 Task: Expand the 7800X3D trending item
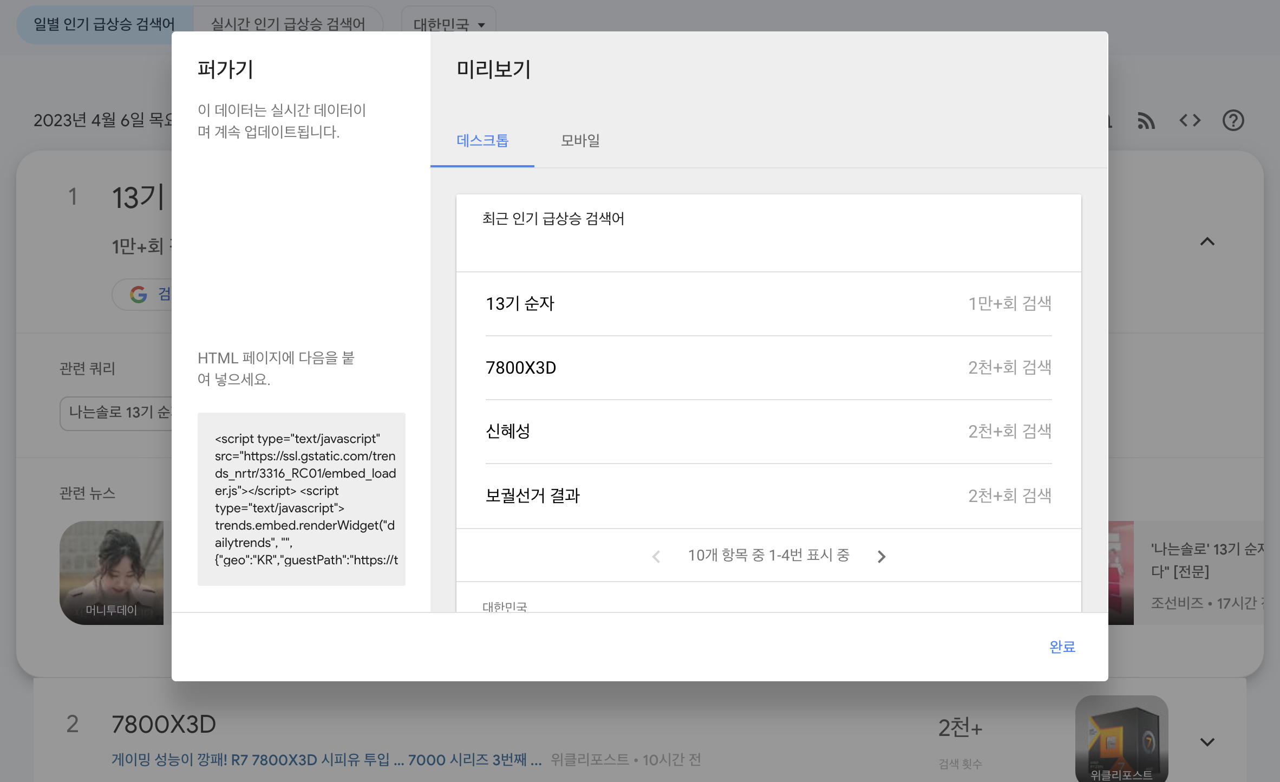tap(1207, 741)
